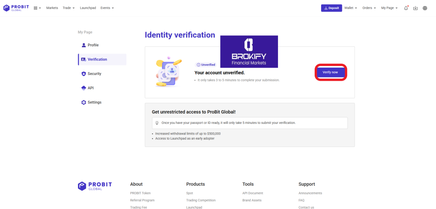The height and width of the screenshot is (209, 436).
Task: Open Launchpad from the top navigation
Action: 88,8
